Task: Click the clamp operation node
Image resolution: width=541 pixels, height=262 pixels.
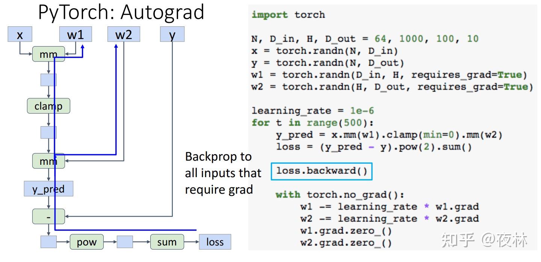Action: point(48,106)
